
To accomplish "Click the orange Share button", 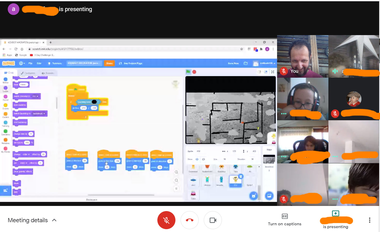I will click(x=109, y=63).
